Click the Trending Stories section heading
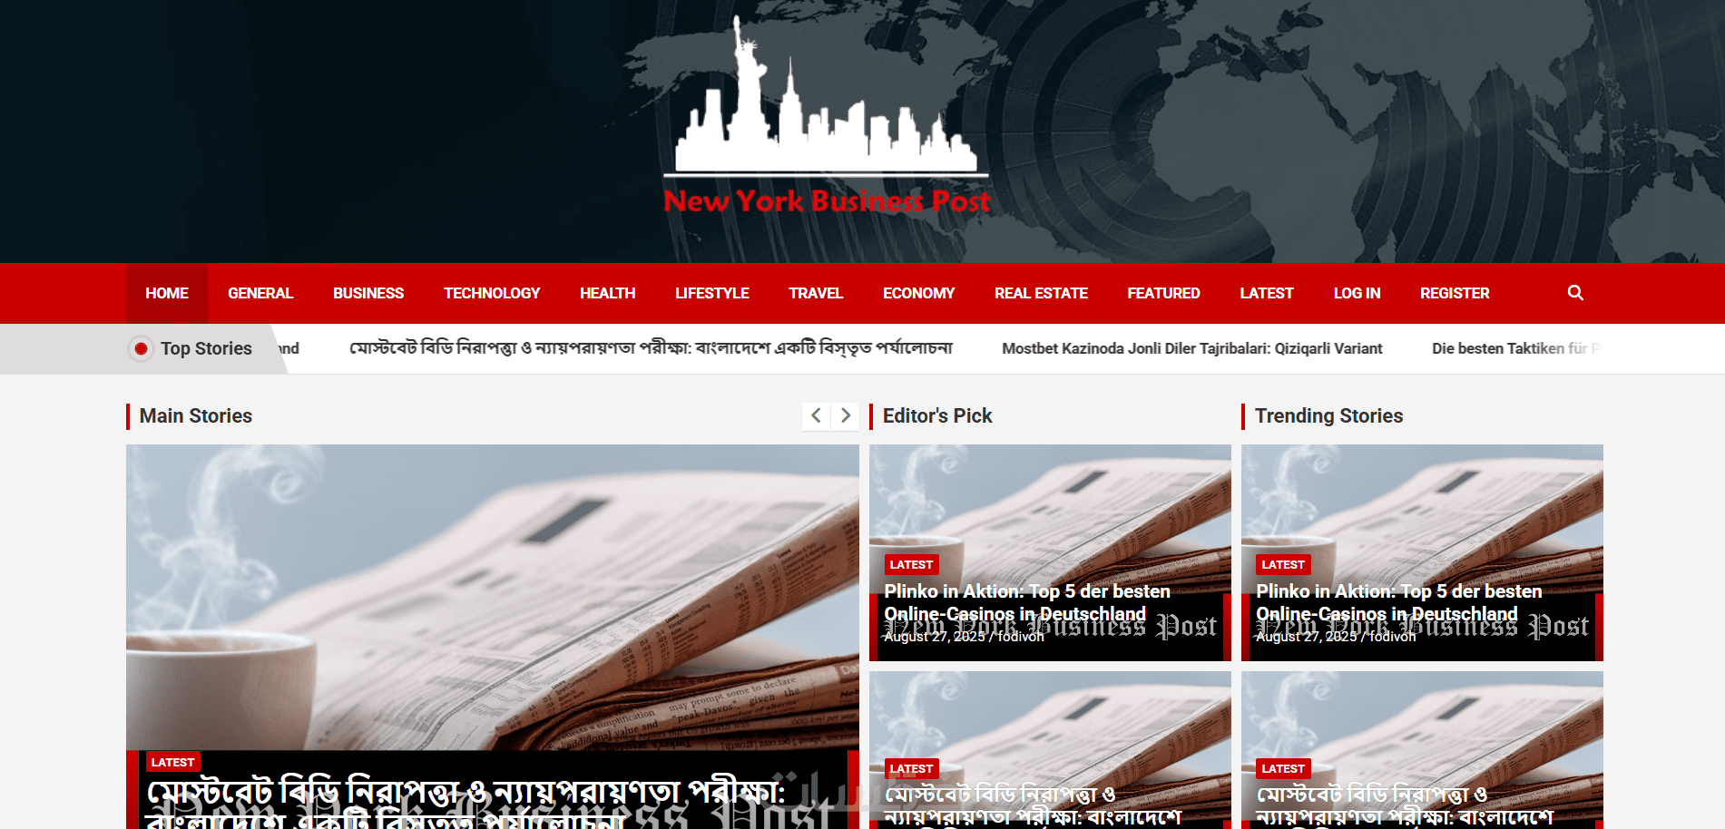 1328,415
